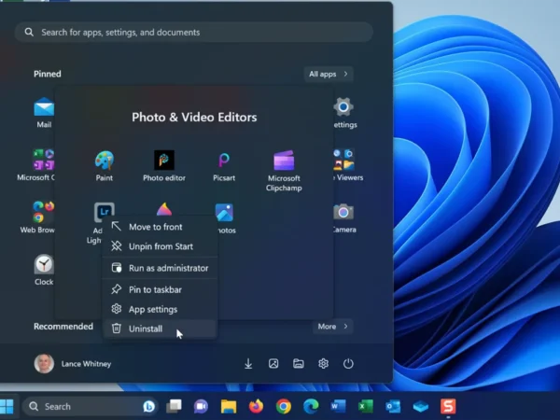Open Settings gear next to power button
Screen dimensions: 560x420
323,364
